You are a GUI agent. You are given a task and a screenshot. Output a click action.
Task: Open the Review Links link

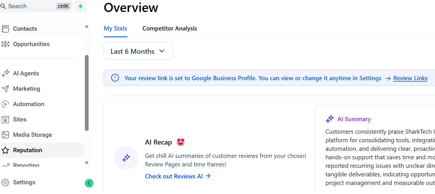tap(410, 78)
